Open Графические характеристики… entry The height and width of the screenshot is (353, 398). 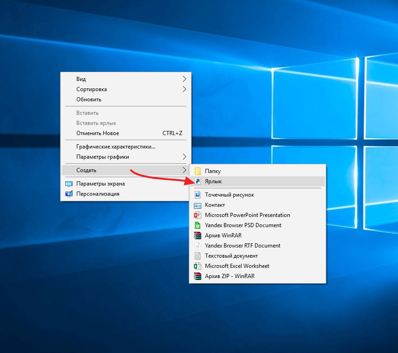point(125,146)
